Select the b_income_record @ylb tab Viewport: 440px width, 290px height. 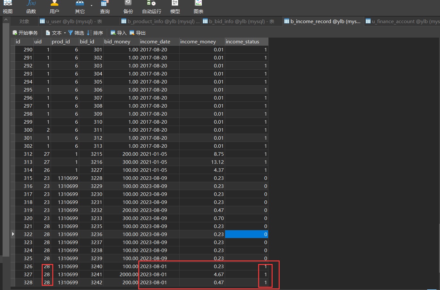pyautogui.click(x=323, y=22)
